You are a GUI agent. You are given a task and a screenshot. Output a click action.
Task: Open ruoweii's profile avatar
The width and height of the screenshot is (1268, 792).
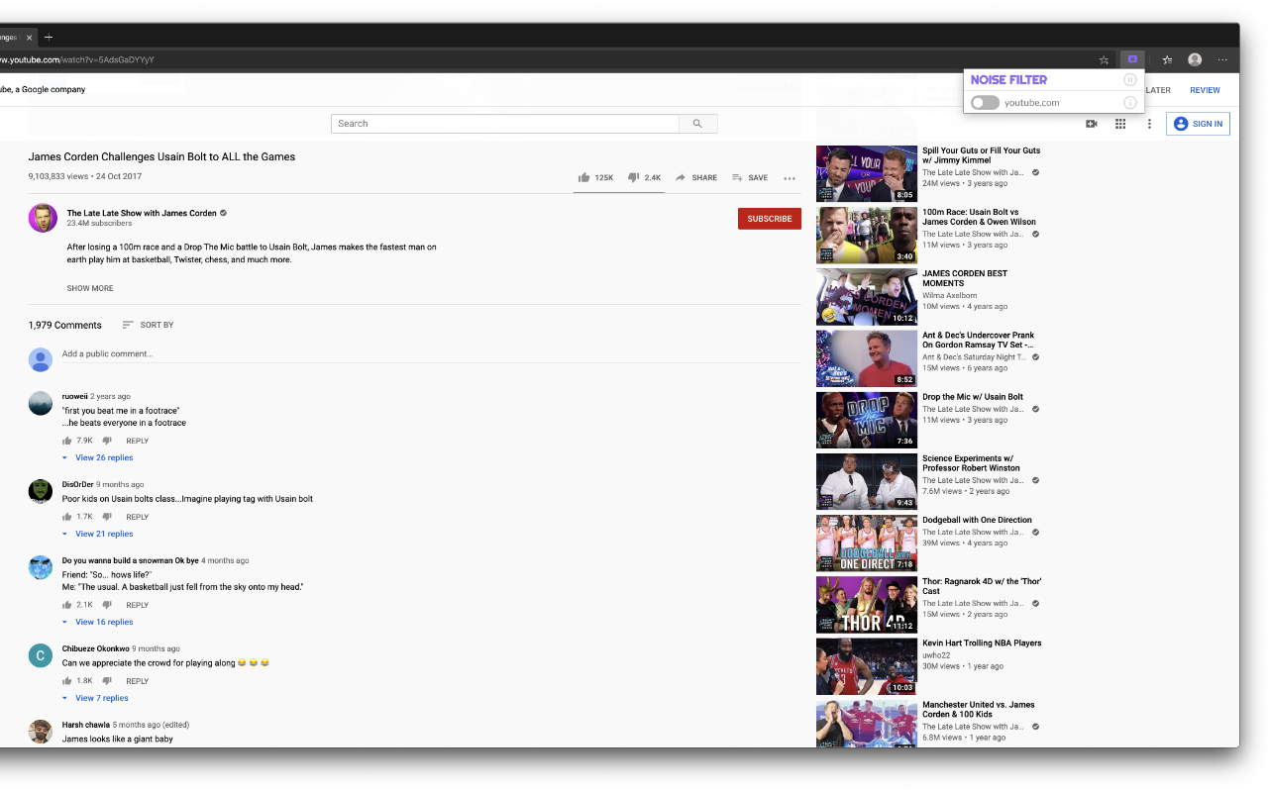point(41,403)
